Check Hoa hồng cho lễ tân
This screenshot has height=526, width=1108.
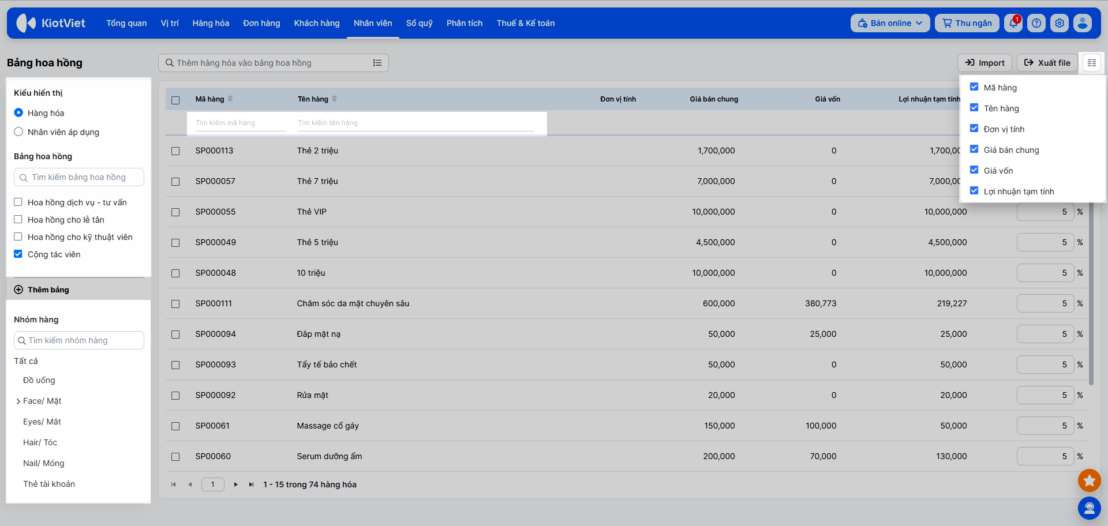pyautogui.click(x=18, y=219)
